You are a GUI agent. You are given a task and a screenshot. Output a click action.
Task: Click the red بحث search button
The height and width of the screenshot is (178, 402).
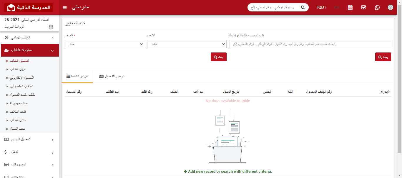coord(218,57)
